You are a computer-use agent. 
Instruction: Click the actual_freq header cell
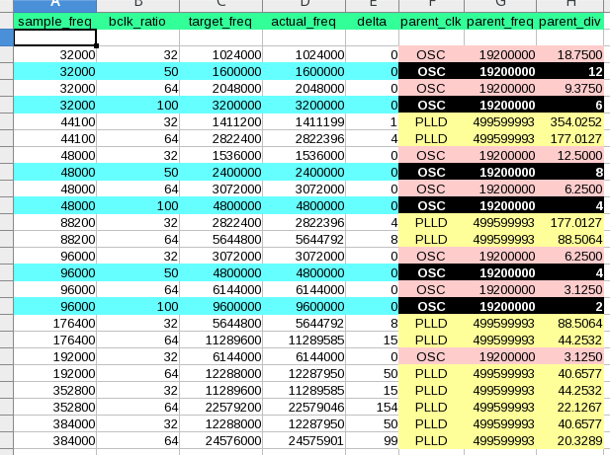304,22
